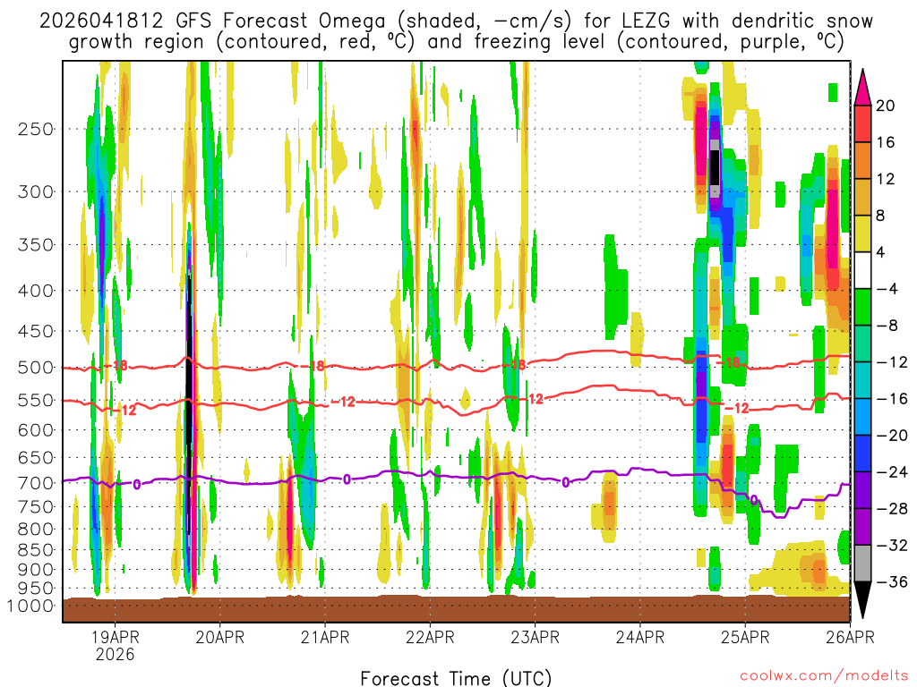This screenshot has width=917, height=687.
Task: Pick the gold colorbar segment between 8 and 12
Action: 862,197
